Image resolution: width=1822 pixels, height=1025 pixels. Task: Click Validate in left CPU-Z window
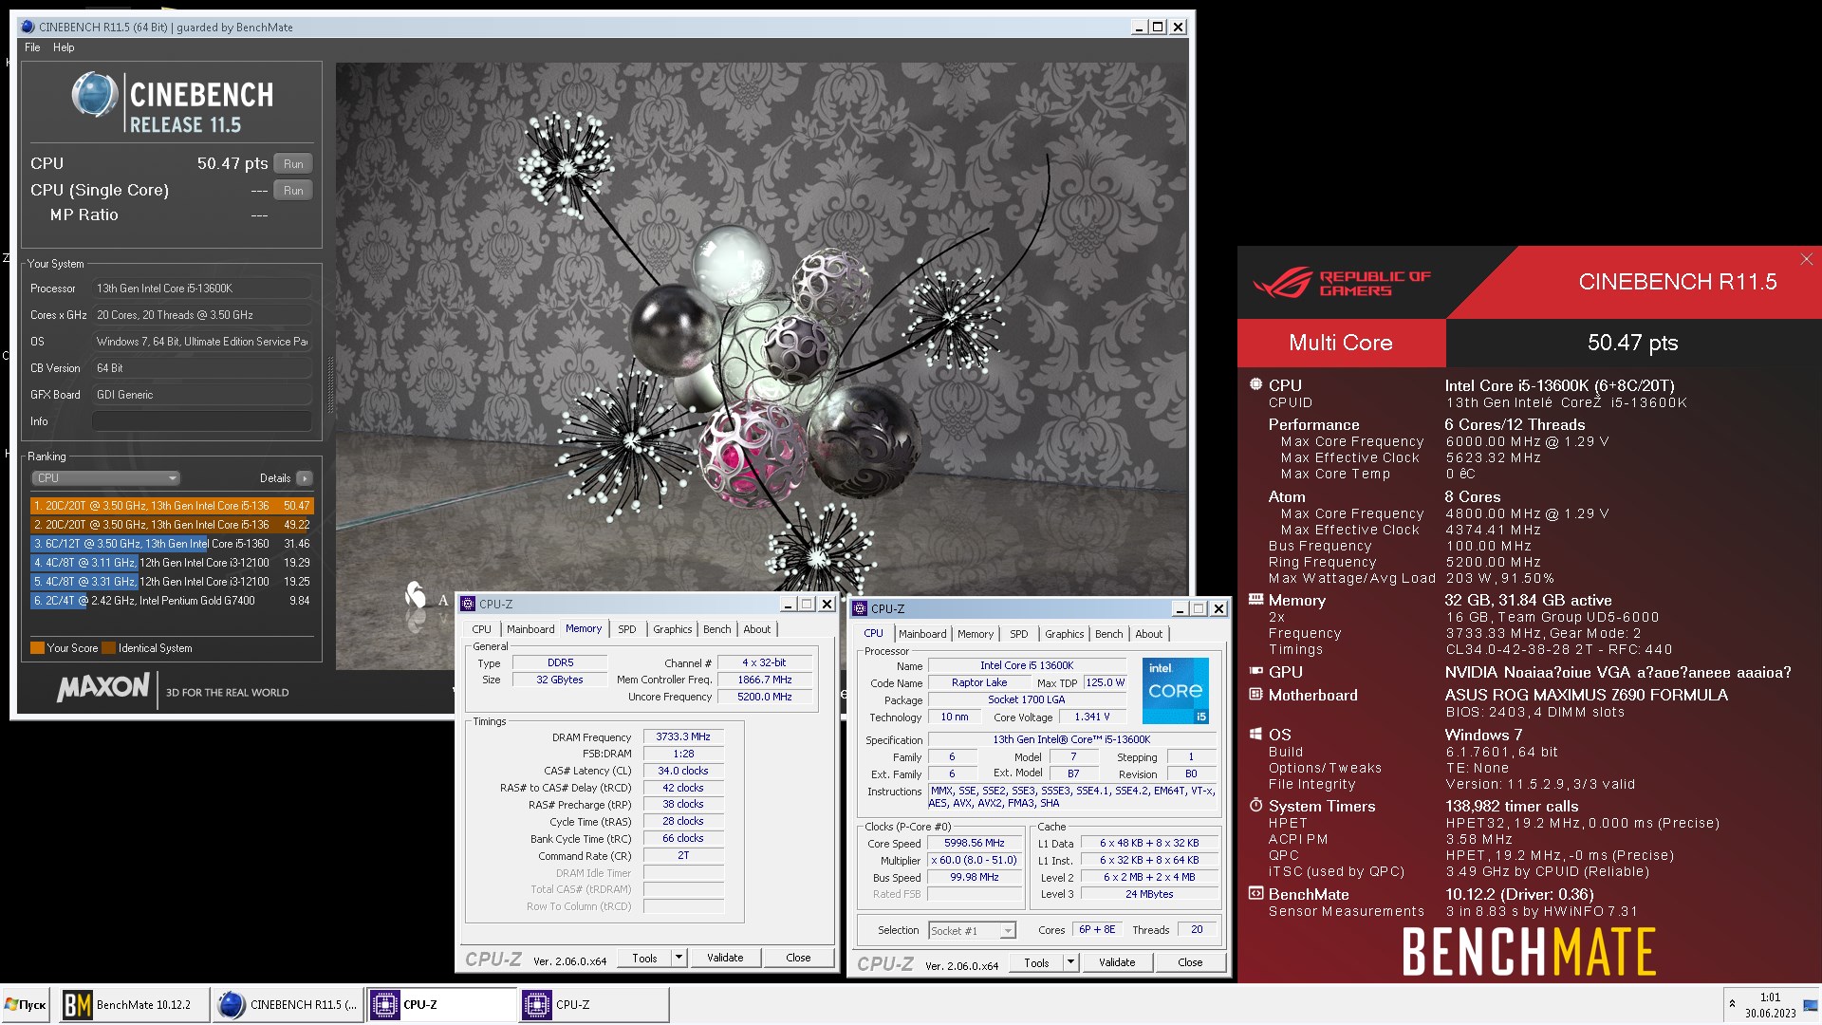[x=725, y=959]
